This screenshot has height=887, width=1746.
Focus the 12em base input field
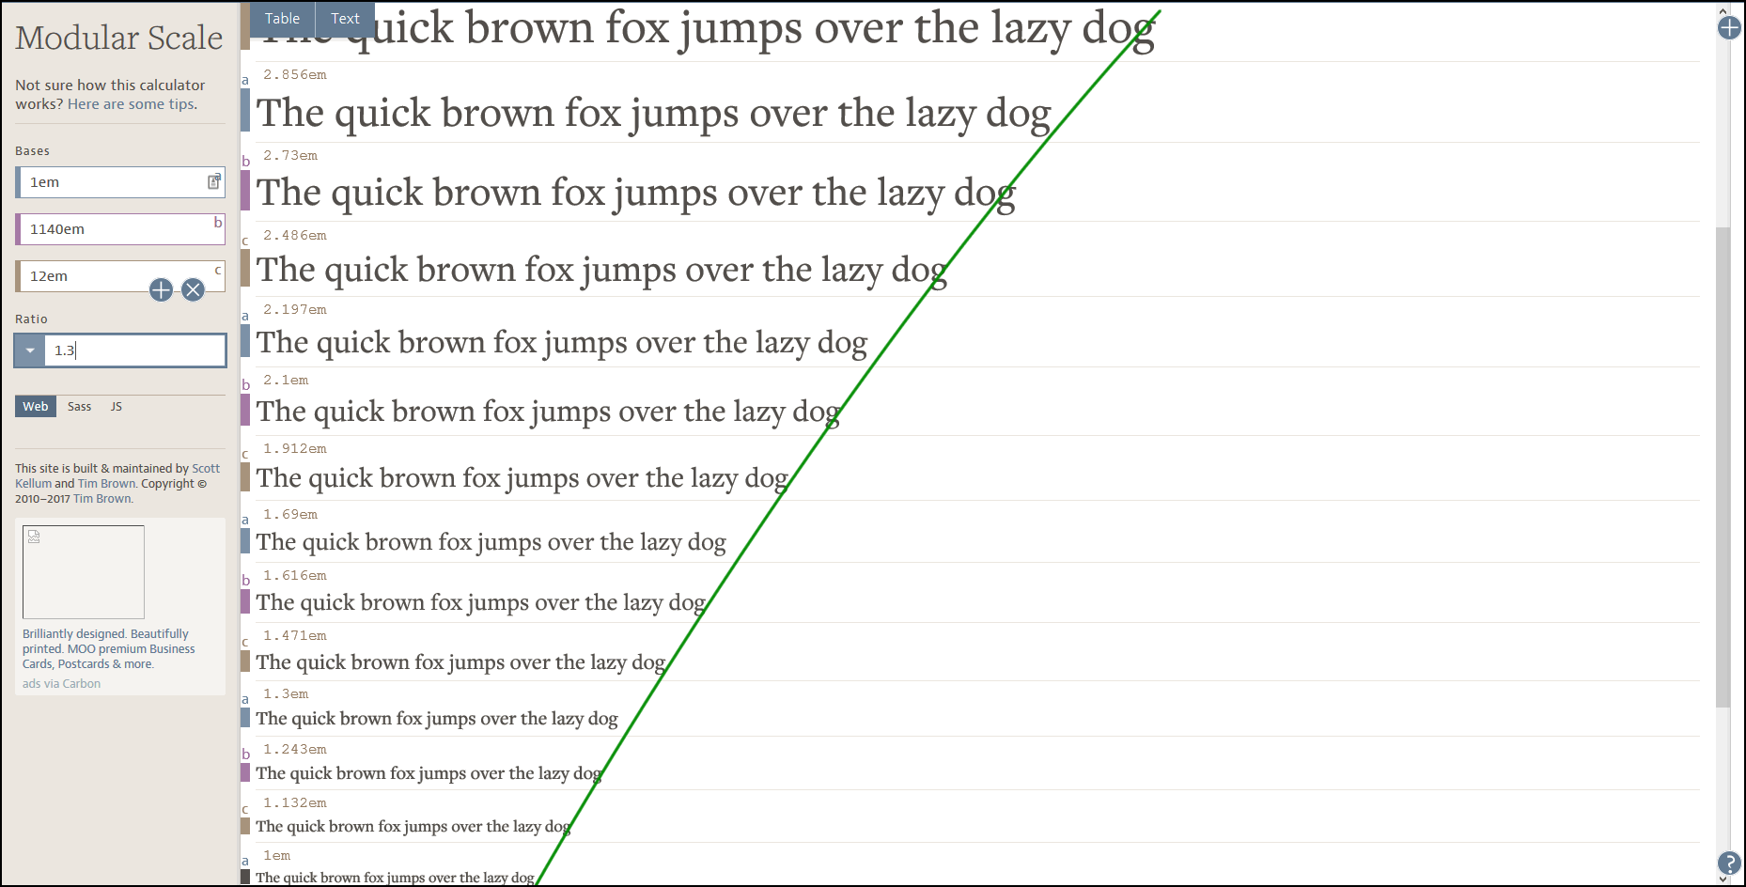click(85, 276)
